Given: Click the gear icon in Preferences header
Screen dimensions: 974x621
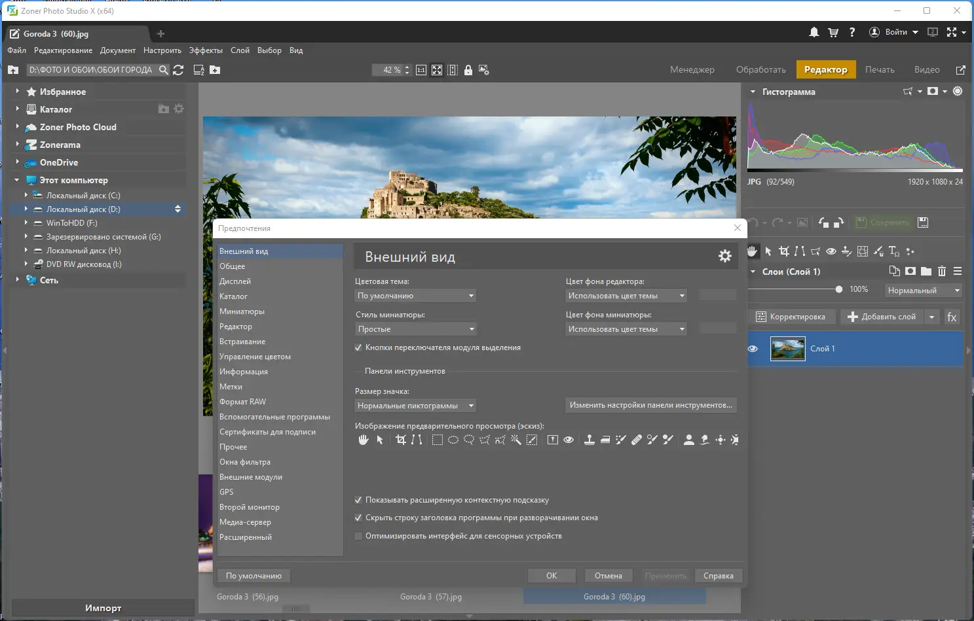Looking at the screenshot, I should click(725, 256).
